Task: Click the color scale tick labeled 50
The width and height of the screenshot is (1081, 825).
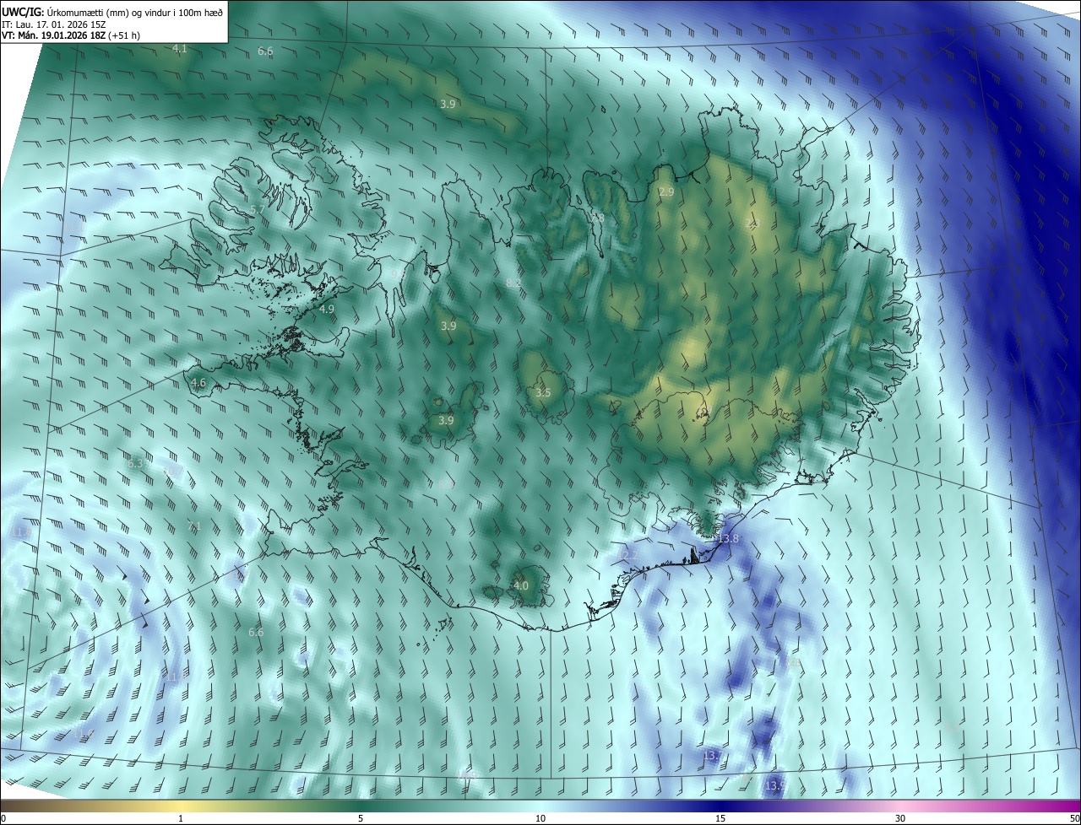Action: pos(1074,818)
